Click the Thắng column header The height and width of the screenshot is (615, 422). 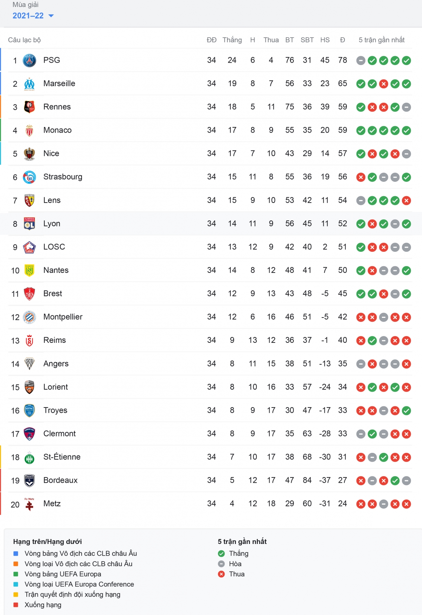[232, 40]
